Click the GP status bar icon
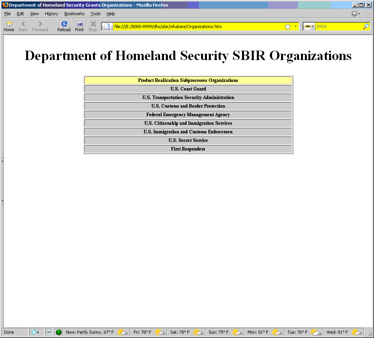This screenshot has height=338, width=374. pyautogui.click(x=49, y=332)
